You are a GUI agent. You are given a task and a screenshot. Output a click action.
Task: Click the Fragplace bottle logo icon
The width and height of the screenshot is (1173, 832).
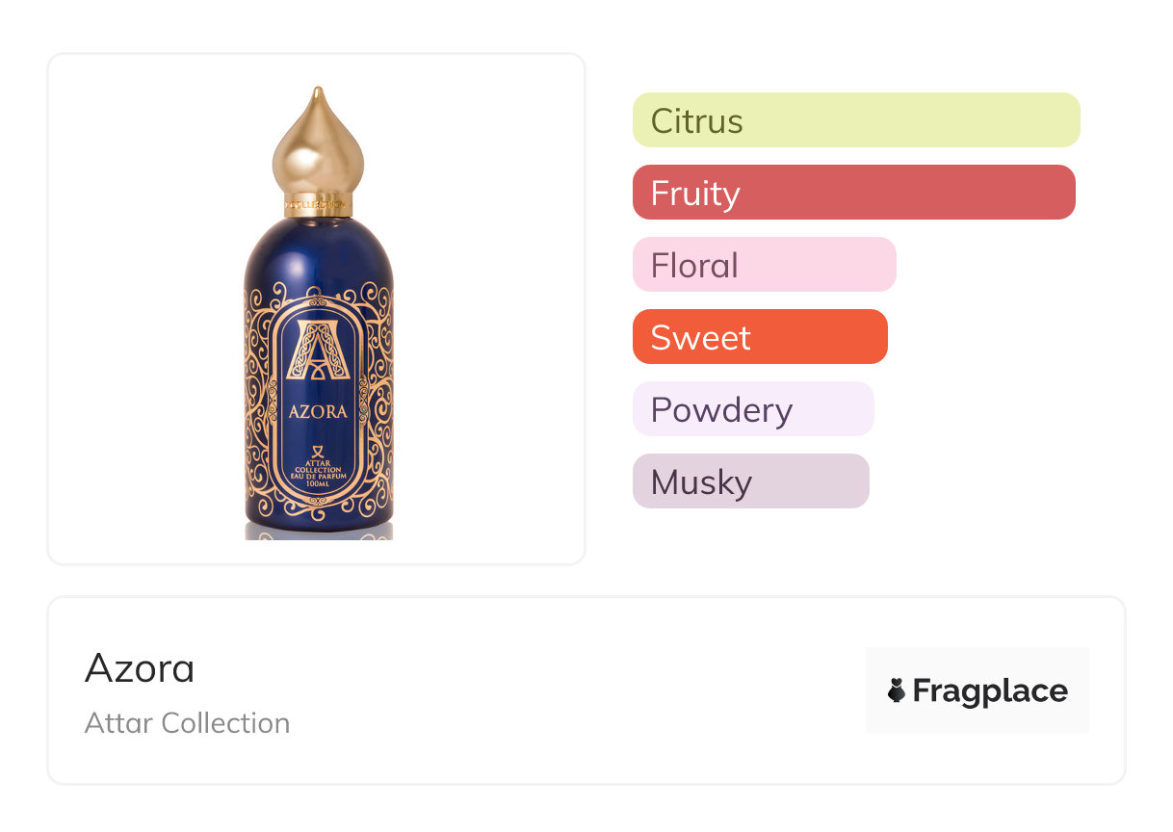897,691
